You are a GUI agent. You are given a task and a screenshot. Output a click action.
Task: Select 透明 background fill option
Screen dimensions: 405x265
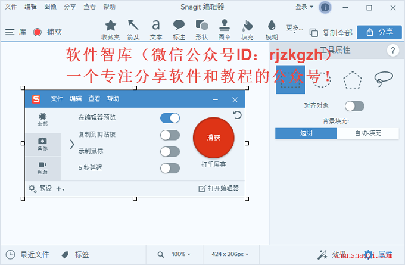click(306, 133)
